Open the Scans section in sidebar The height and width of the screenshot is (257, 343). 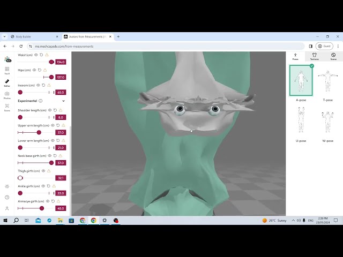coord(7,107)
